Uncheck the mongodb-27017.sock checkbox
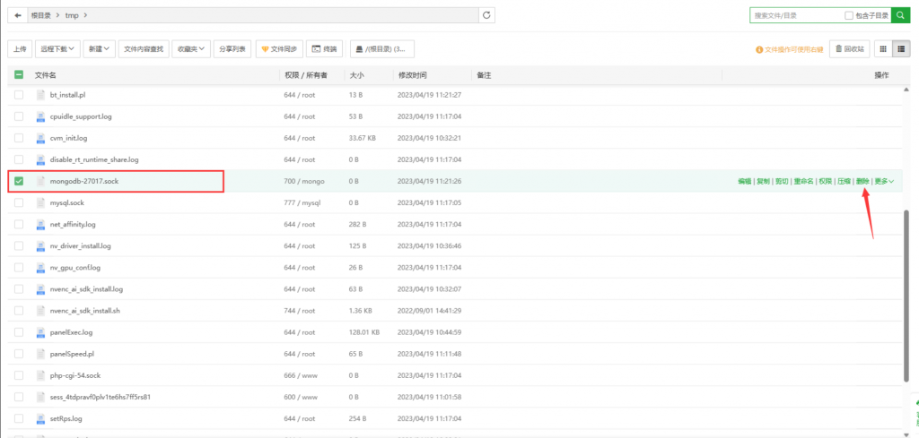The height and width of the screenshot is (438, 919). click(19, 181)
